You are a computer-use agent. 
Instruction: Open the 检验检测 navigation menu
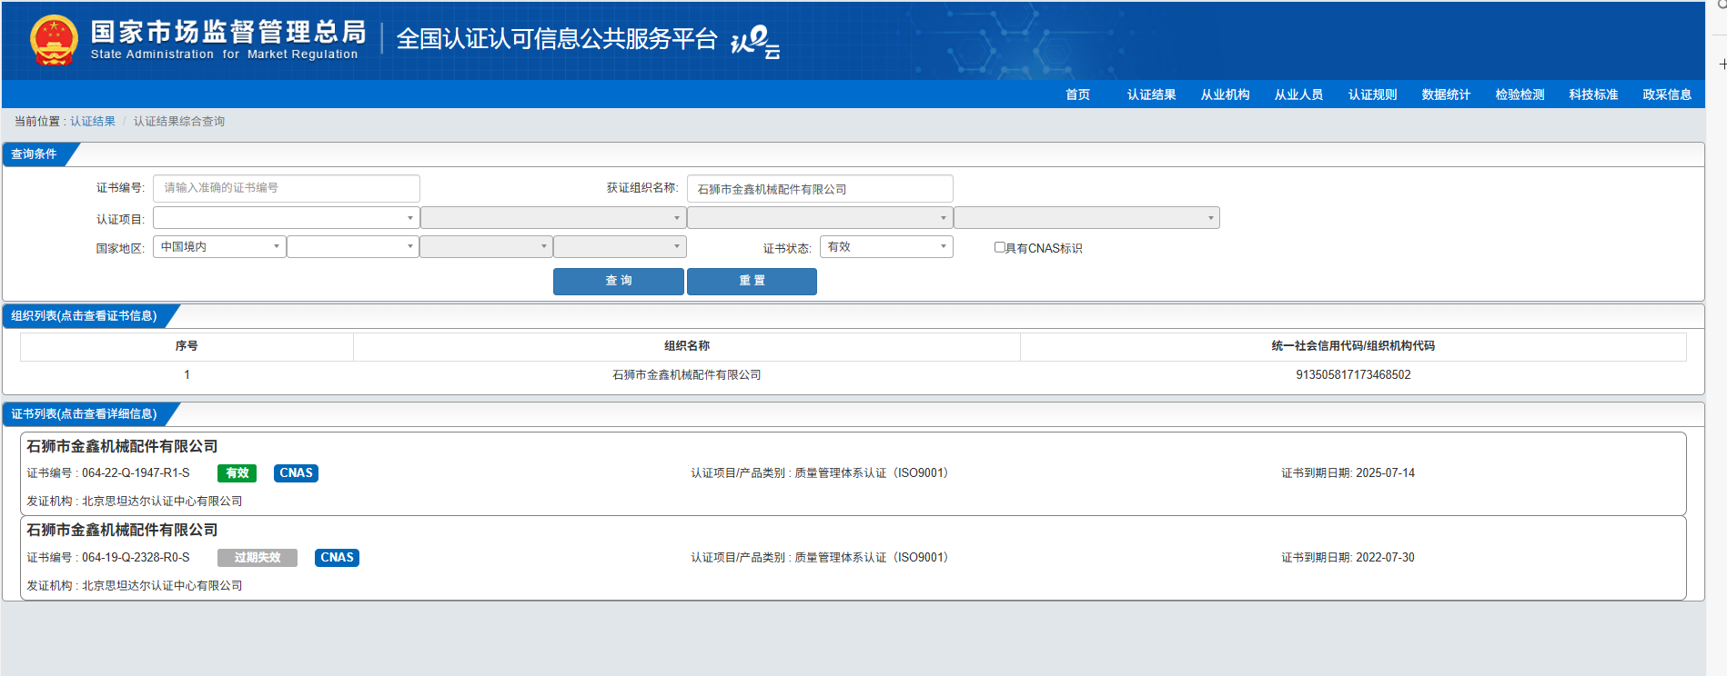(x=1520, y=94)
